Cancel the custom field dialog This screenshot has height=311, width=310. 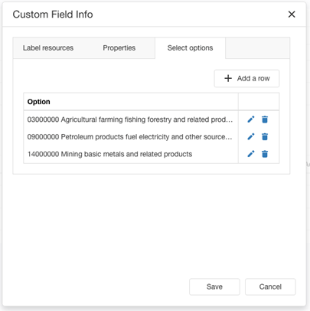coord(270,286)
